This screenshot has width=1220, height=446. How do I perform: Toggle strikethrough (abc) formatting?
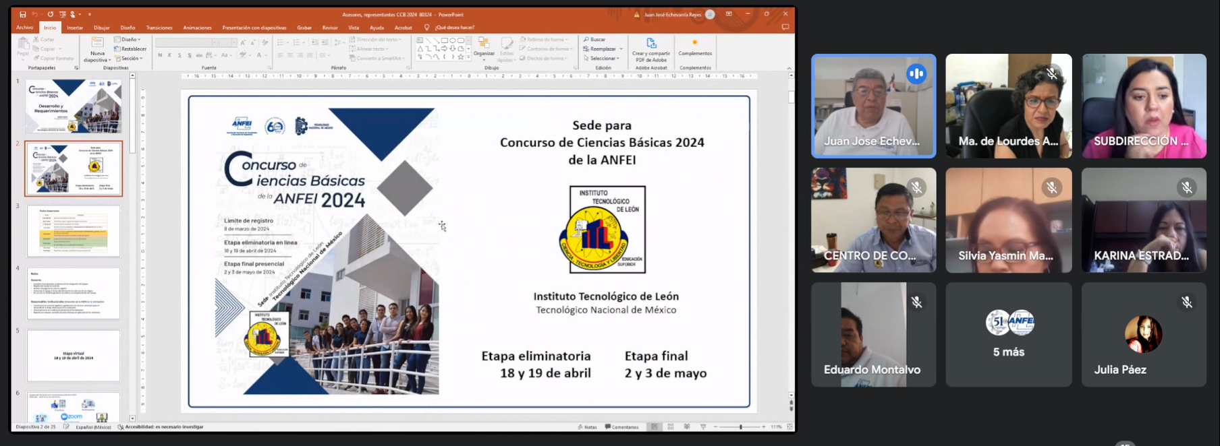click(x=199, y=55)
